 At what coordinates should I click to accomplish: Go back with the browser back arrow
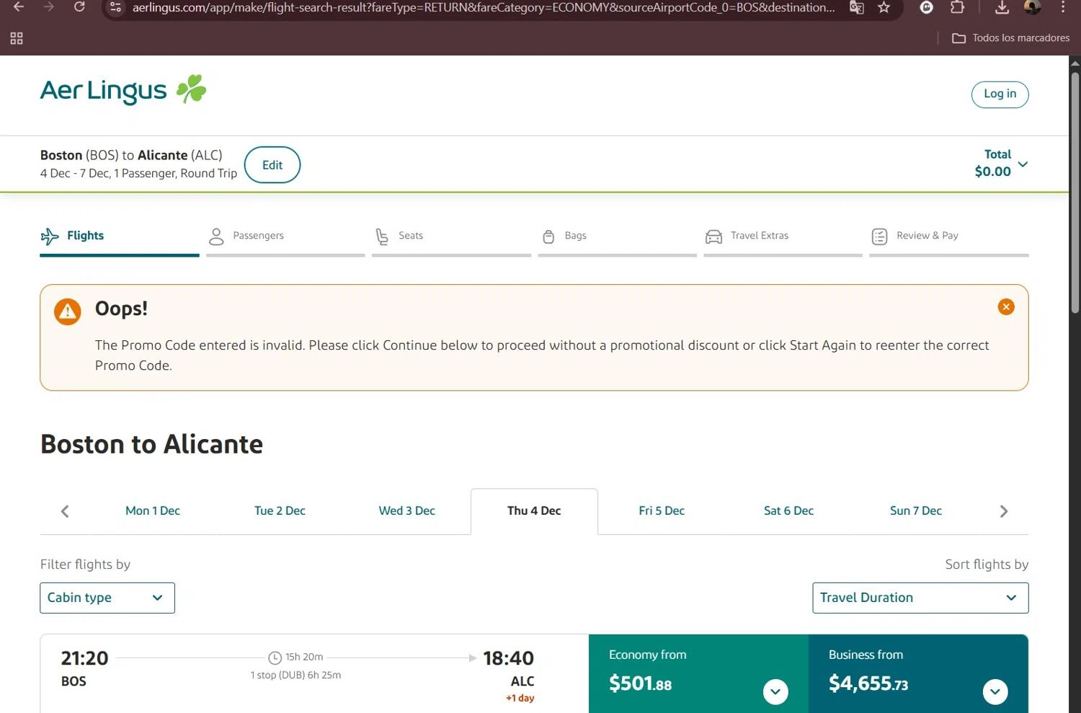click(19, 7)
